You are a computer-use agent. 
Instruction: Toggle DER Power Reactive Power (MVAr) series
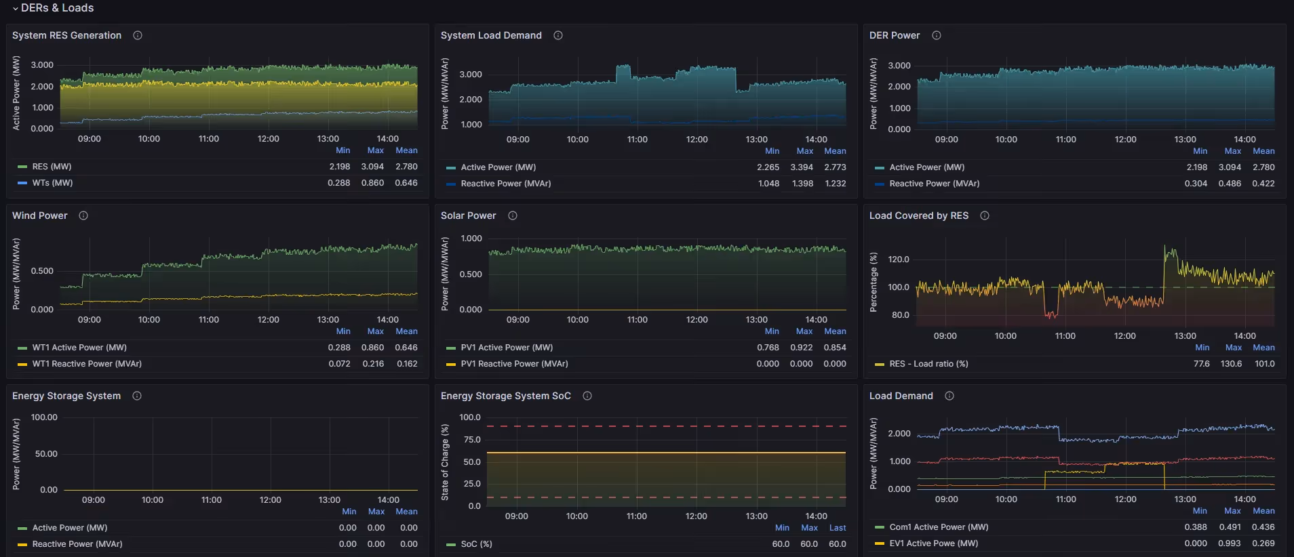(935, 184)
